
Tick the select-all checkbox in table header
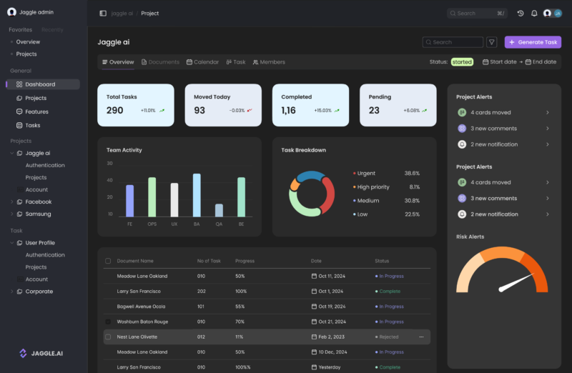point(108,261)
